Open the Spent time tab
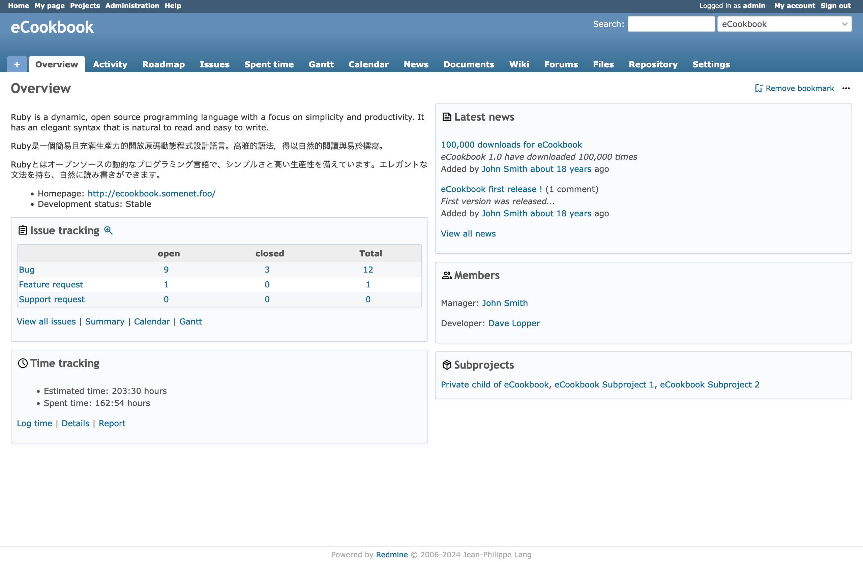Viewport: 863px width, 562px height. click(x=269, y=64)
